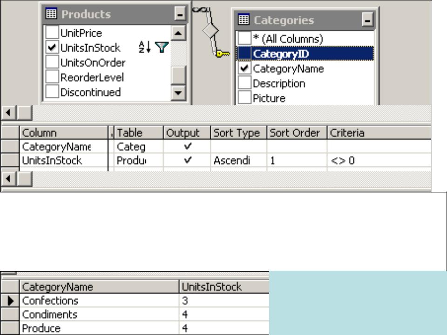Viewport: 447px width, 335px height.
Task: Select the Produce row selector in results
Action: 10,328
